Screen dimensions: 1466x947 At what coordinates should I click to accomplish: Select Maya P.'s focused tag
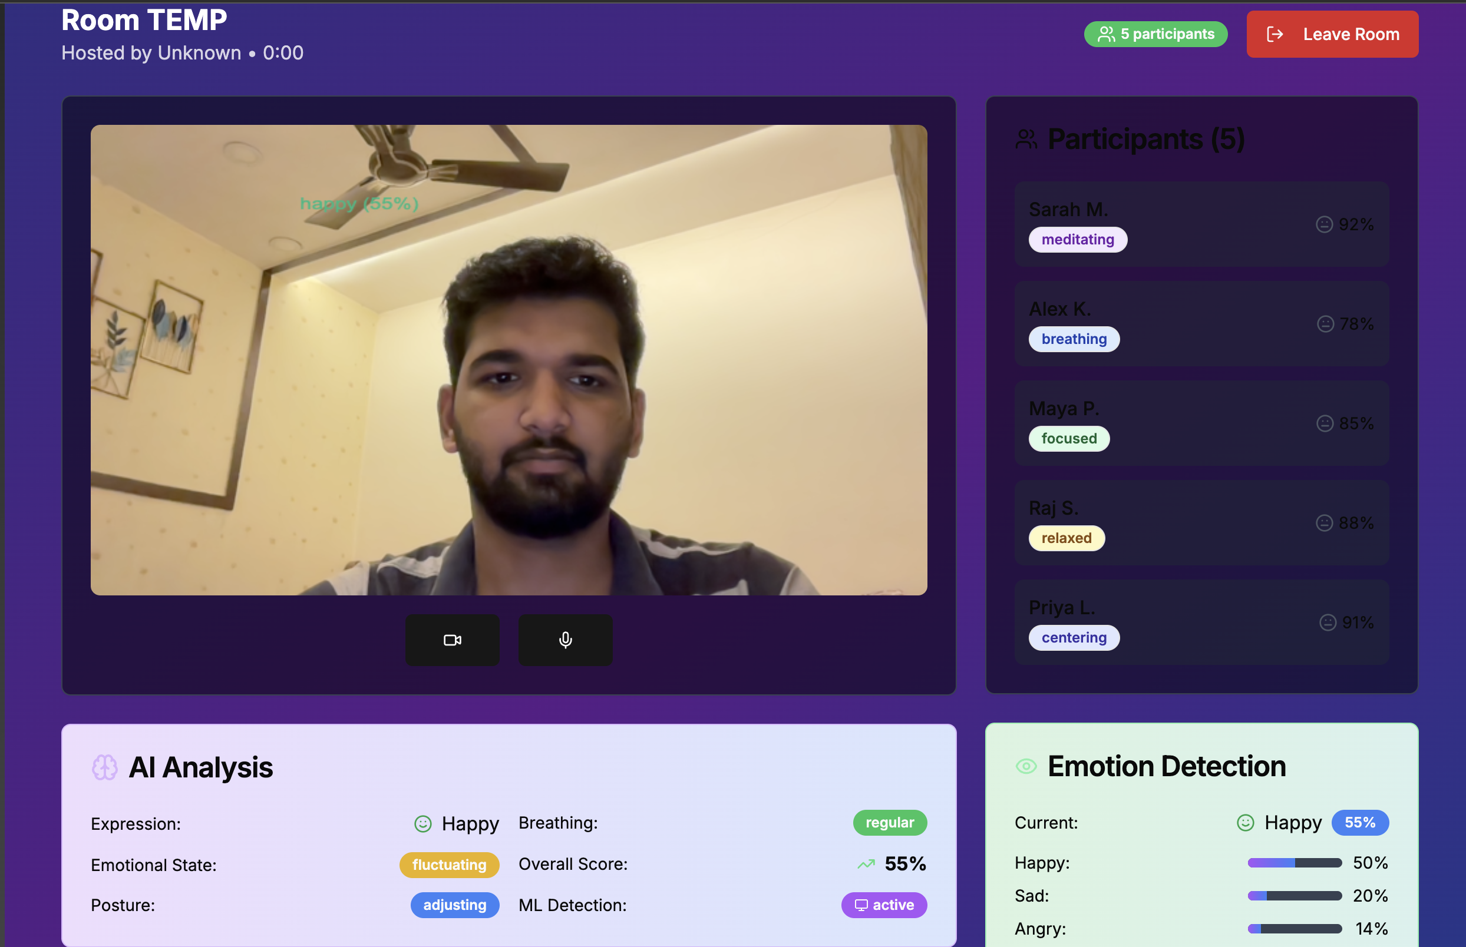pos(1069,439)
